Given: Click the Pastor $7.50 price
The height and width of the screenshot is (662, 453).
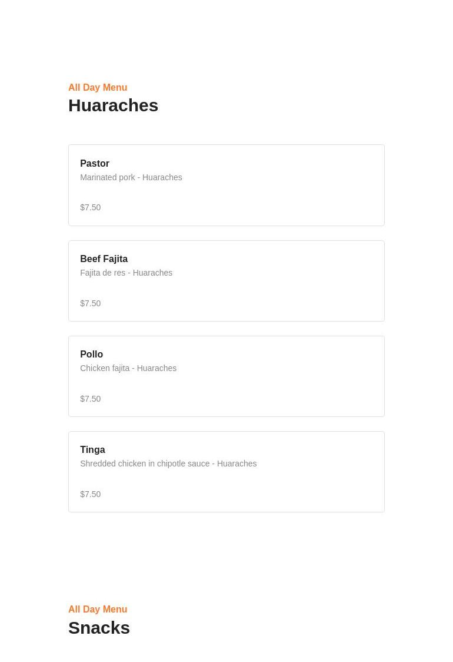Looking at the screenshot, I should (x=91, y=207).
